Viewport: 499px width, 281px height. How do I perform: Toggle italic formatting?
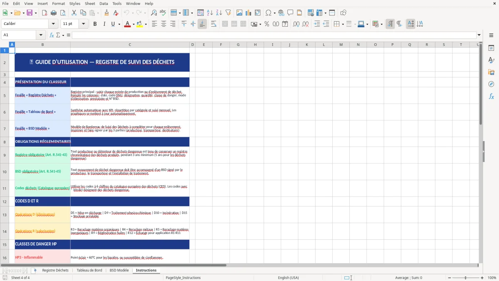coord(104,24)
